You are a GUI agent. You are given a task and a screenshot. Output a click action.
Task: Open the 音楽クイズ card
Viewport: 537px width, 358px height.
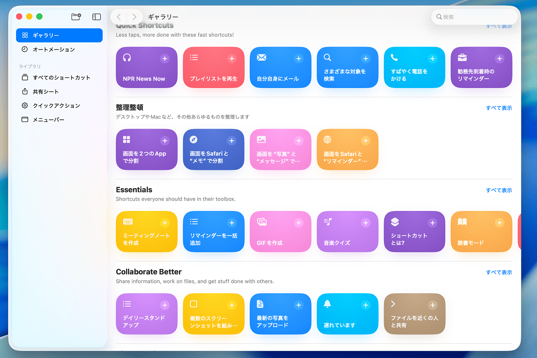click(347, 232)
